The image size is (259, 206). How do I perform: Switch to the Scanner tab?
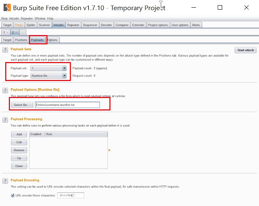[44, 25]
